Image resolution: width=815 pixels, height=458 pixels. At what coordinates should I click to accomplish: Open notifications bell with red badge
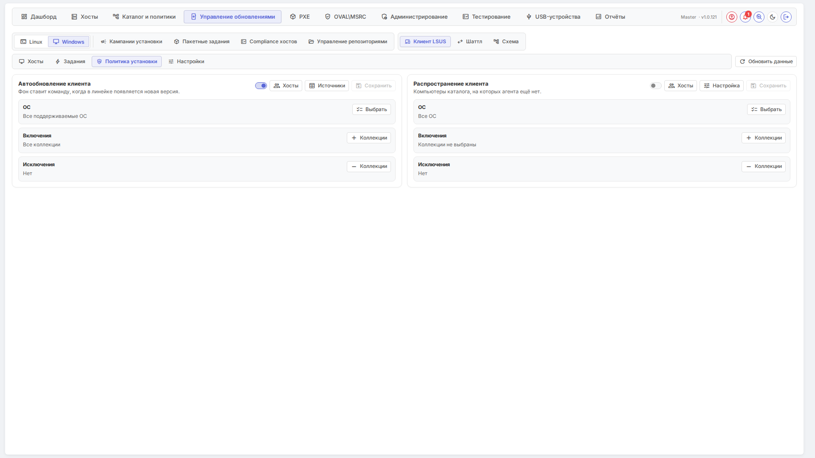[x=745, y=17]
